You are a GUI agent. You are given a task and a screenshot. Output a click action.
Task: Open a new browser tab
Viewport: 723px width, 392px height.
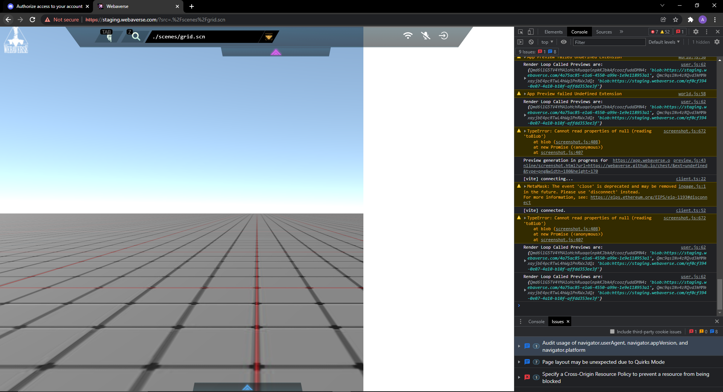192,6
